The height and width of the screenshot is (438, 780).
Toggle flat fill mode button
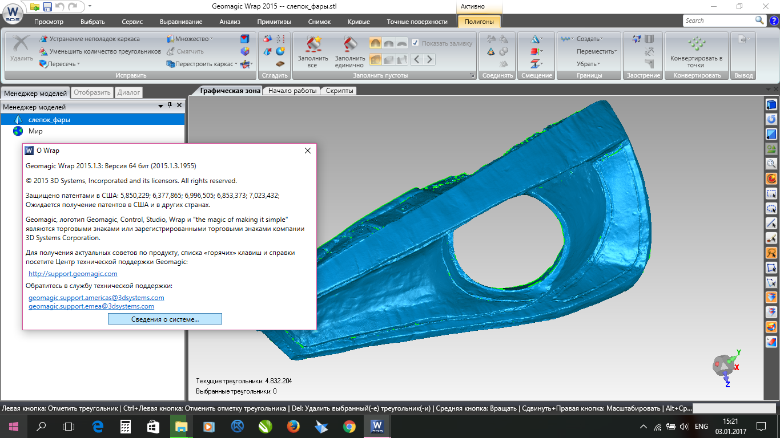[x=402, y=43]
